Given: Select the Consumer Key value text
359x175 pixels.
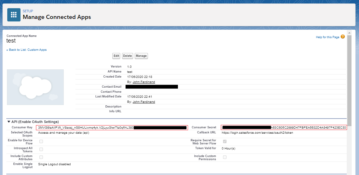Looking at the screenshot, I should coord(112,127).
